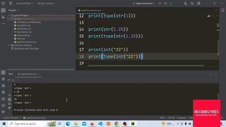Click the print output icon
Screen dimensions: 226x127
click(x=10, y=104)
